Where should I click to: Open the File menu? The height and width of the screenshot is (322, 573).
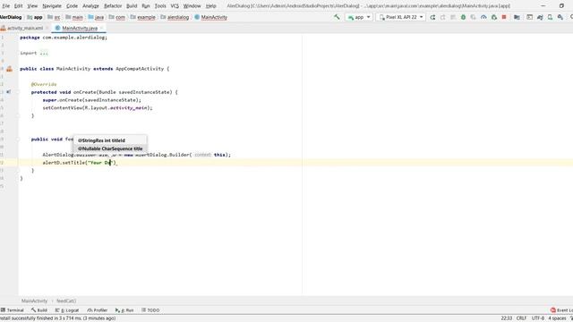[x=6, y=6]
